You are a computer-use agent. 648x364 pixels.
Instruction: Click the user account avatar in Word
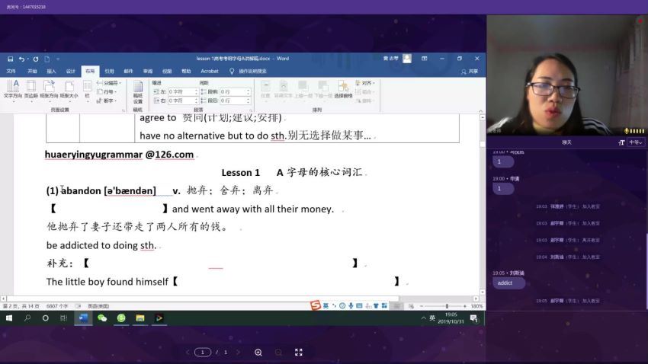point(407,59)
